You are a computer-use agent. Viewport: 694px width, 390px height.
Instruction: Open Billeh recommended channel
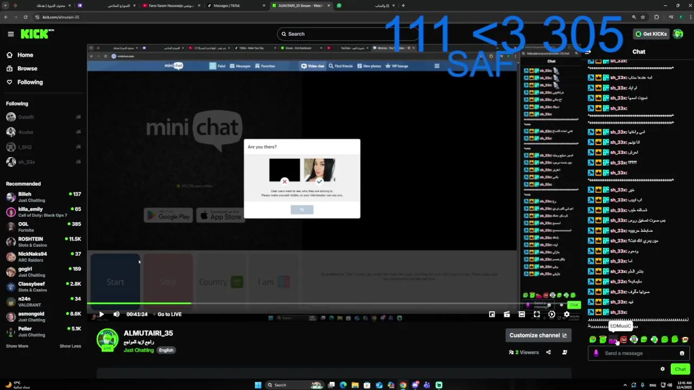43,197
